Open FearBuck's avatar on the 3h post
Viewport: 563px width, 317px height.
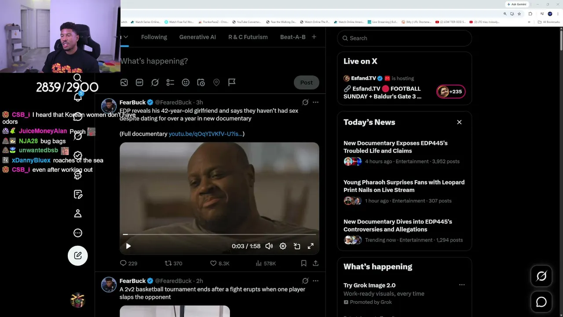(x=109, y=106)
